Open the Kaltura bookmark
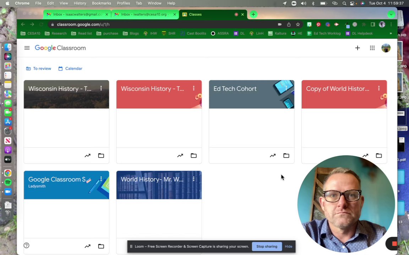Image resolution: width=409 pixels, height=255 pixels. tap(277, 33)
